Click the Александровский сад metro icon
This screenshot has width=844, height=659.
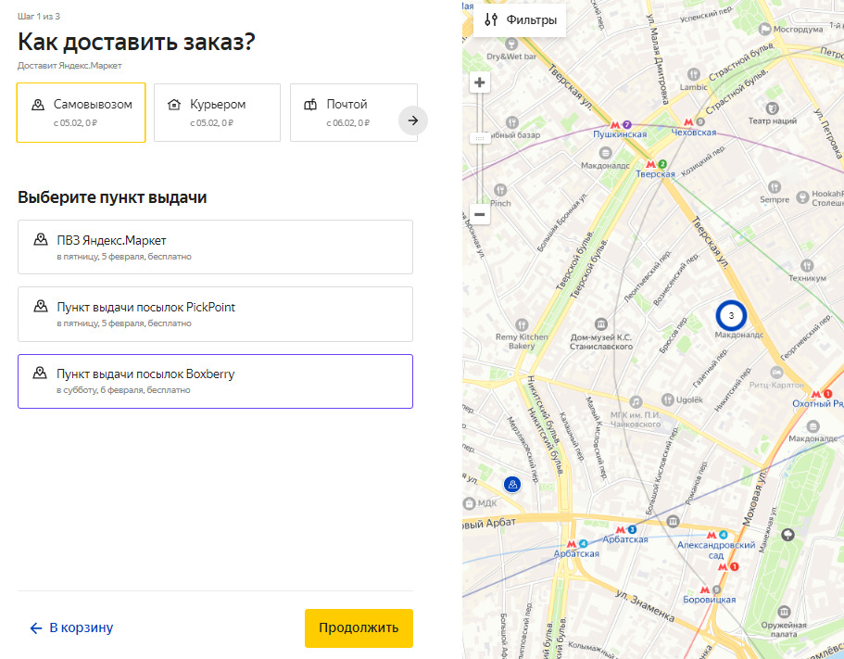coord(712,535)
